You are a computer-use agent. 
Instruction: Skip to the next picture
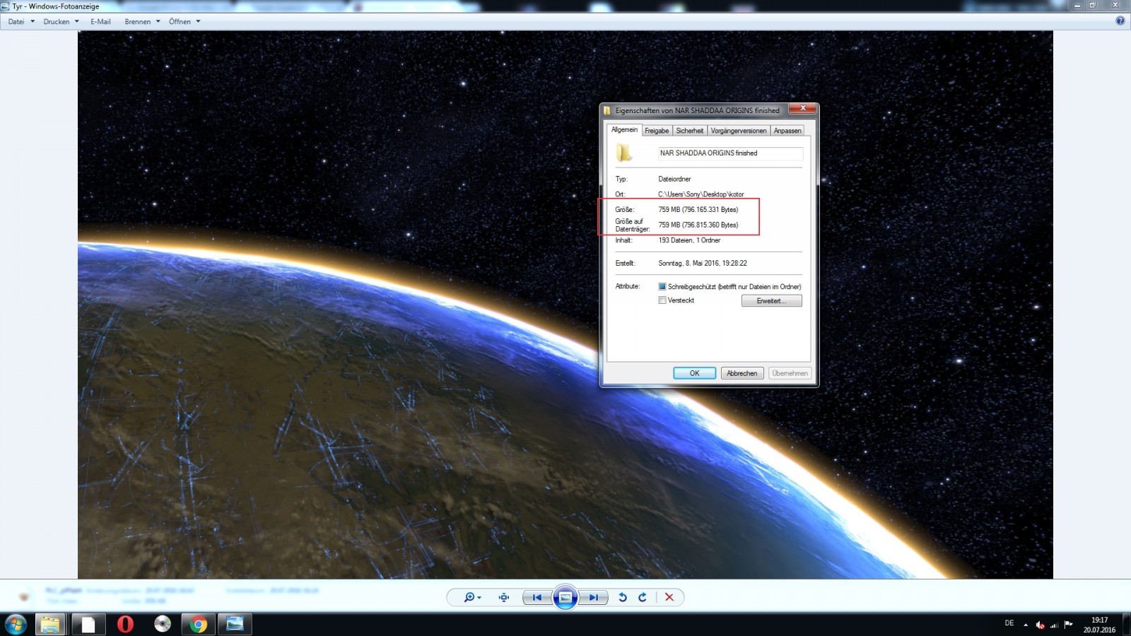[x=594, y=598]
